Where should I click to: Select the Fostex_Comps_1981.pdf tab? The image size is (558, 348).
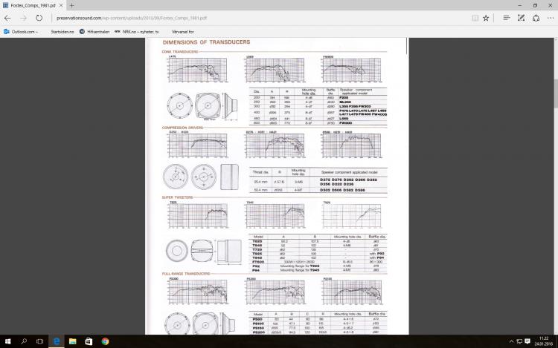pos(33,5)
